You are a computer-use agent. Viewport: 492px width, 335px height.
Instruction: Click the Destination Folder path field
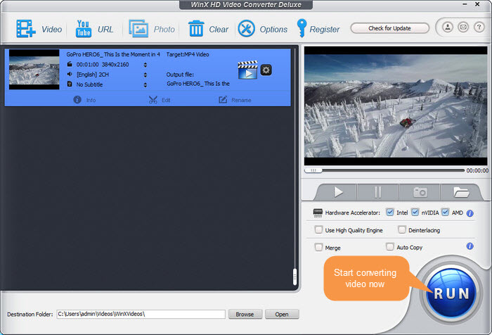[141, 314]
